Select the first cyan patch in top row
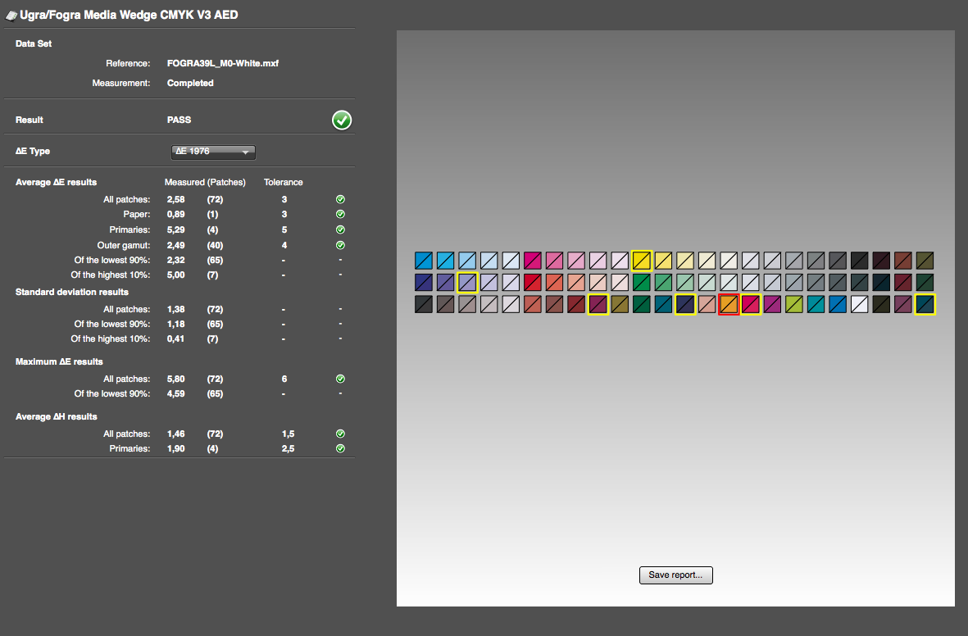 (424, 261)
